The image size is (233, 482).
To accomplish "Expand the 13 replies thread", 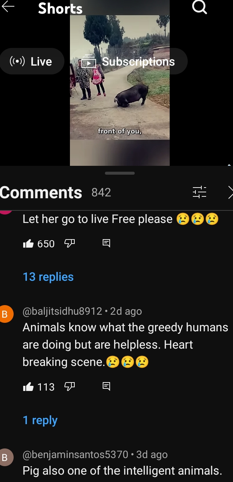I will [x=48, y=277].
